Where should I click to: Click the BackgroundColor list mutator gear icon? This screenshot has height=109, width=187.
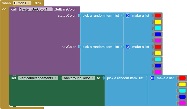pyautogui.click(x=152, y=78)
